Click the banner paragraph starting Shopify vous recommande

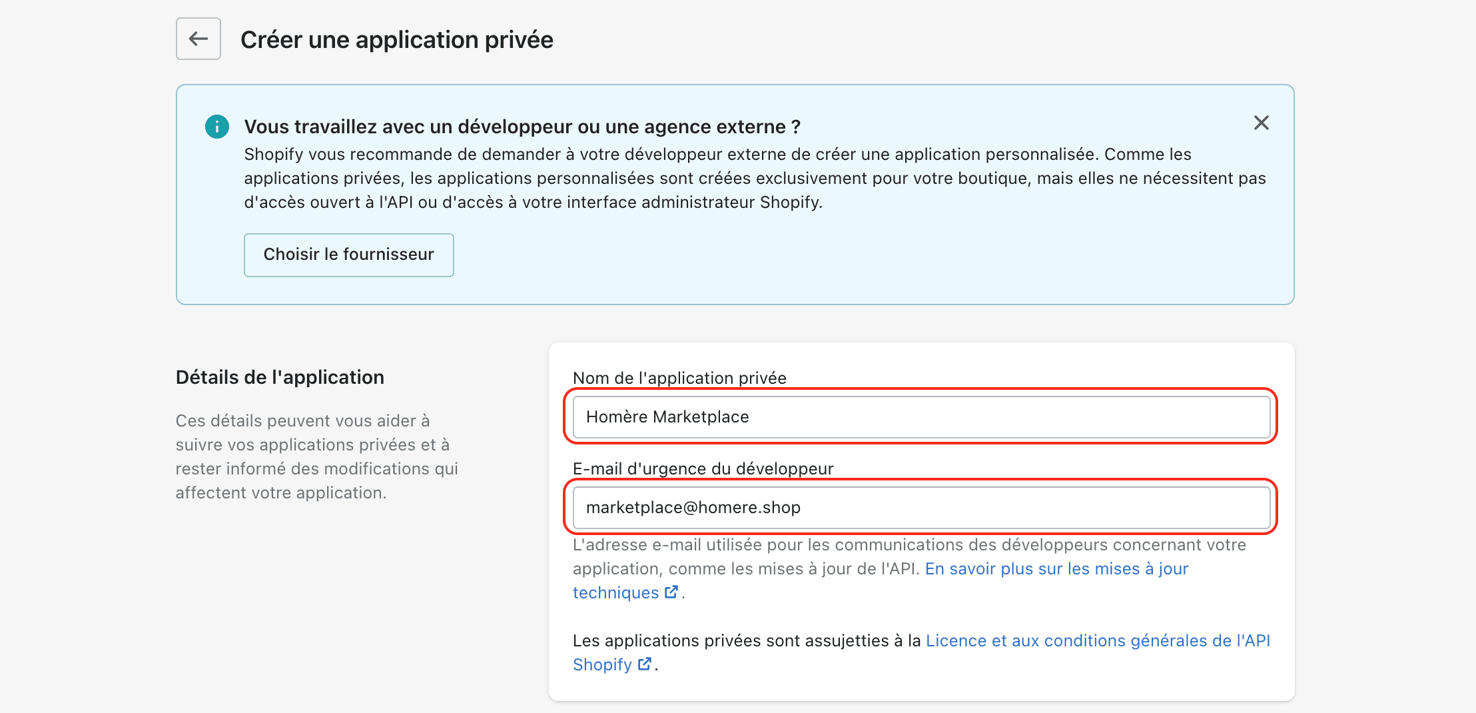coord(755,179)
